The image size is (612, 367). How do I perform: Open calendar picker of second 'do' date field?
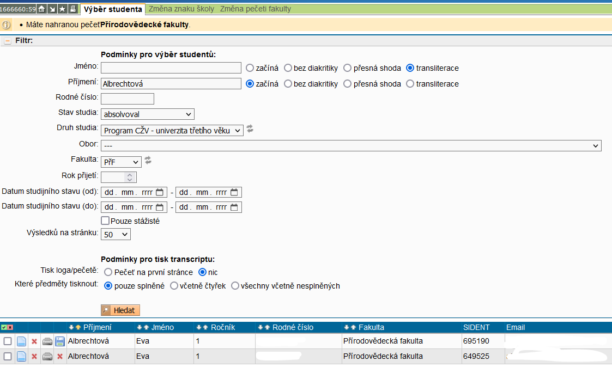point(234,207)
